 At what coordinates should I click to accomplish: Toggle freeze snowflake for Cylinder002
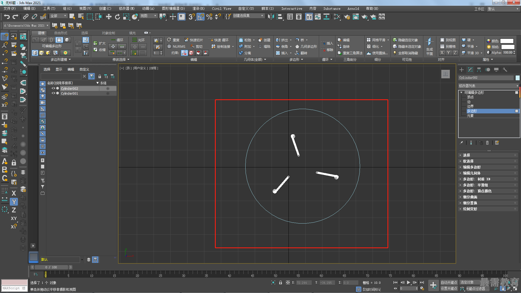click(x=108, y=88)
